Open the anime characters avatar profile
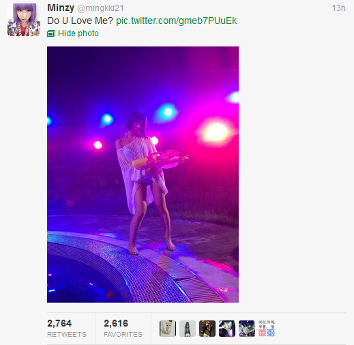Screen dimensions: 354x345 (247, 329)
